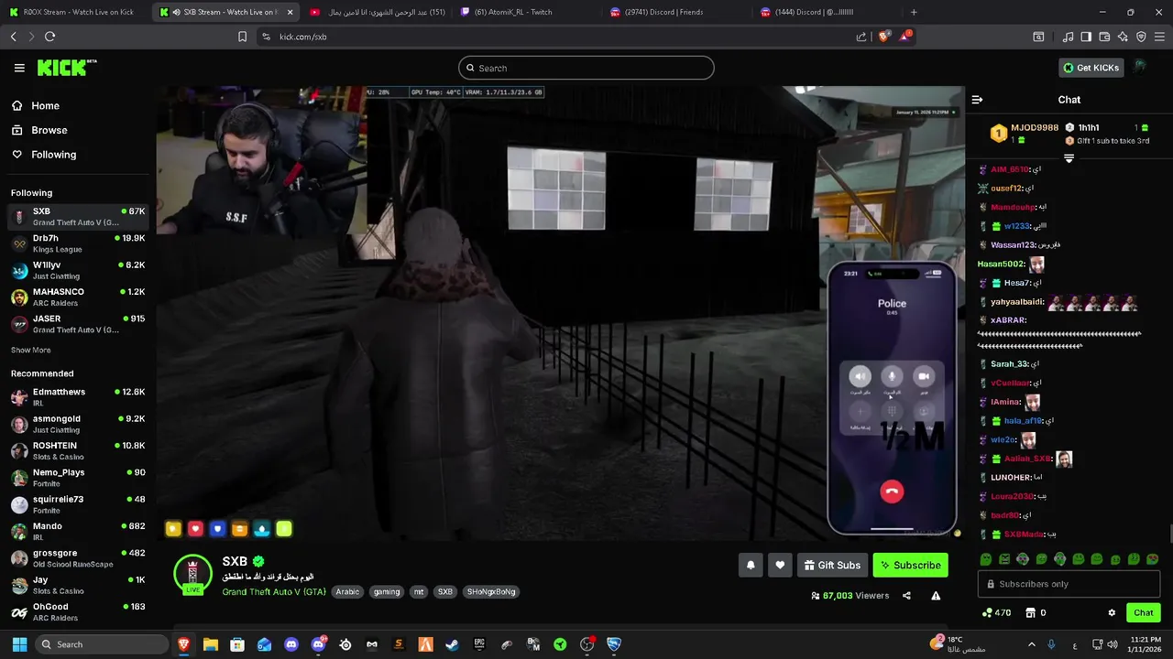Open Brave playlist music note icon

(x=1068, y=37)
